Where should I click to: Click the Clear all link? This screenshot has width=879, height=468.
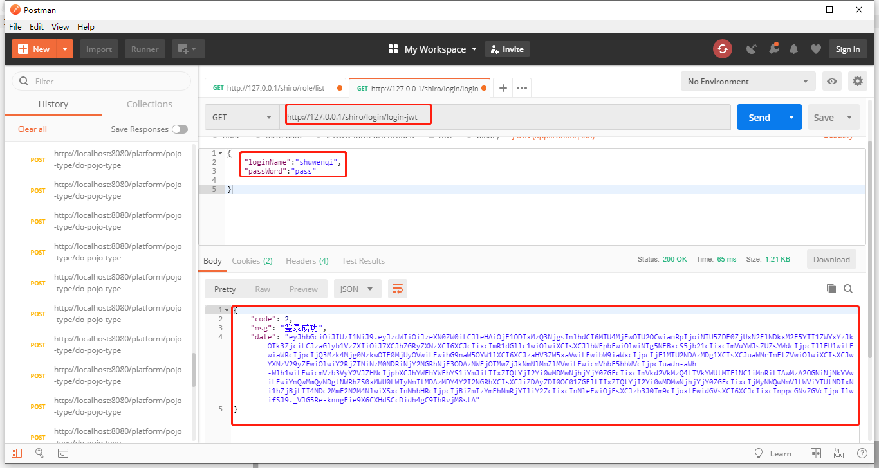[32, 129]
